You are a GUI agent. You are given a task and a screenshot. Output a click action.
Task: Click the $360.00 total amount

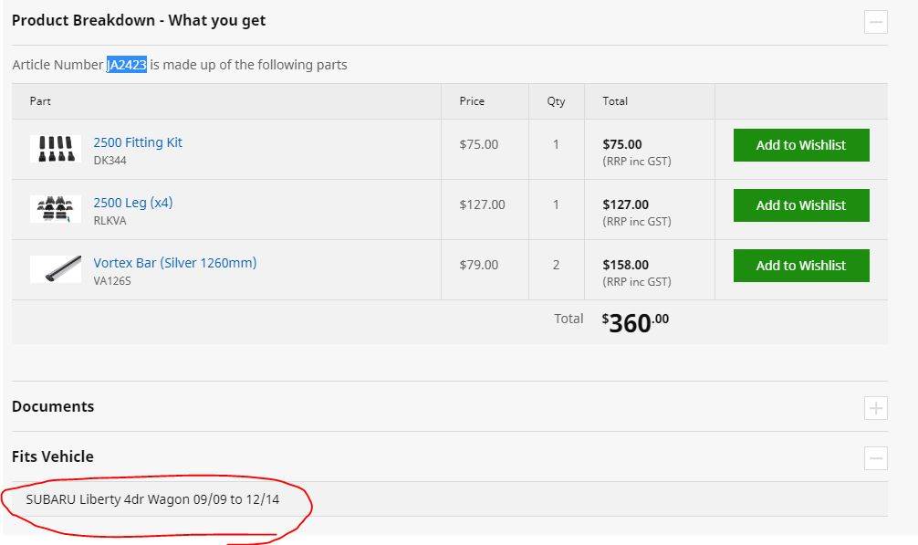tap(635, 320)
